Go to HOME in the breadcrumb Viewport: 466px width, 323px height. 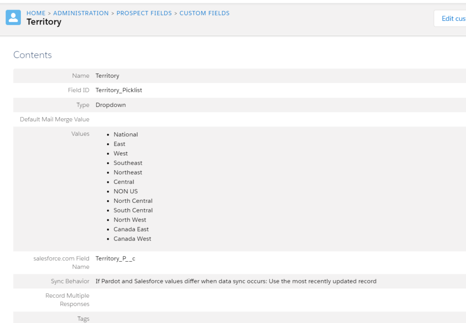coord(36,13)
